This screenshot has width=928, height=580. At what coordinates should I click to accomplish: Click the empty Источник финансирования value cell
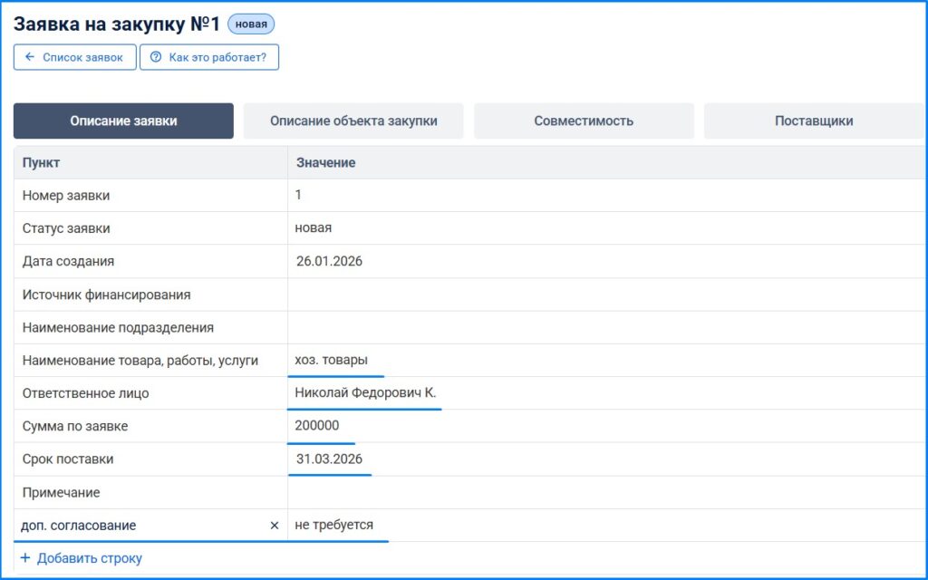point(607,295)
